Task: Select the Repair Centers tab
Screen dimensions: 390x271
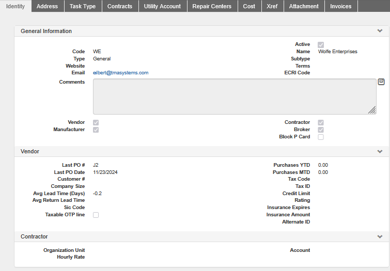Action: [x=212, y=6]
